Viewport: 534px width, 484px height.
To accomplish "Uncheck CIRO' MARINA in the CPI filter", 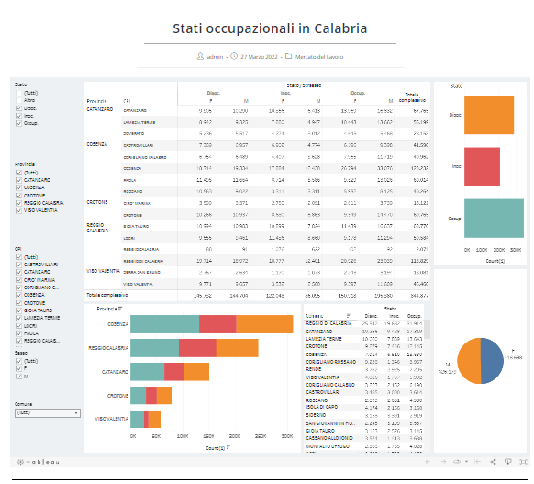I will click(x=18, y=280).
